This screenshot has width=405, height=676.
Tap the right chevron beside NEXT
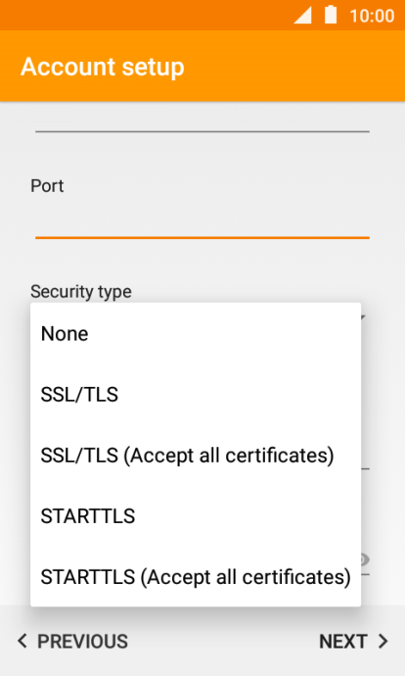click(382, 642)
